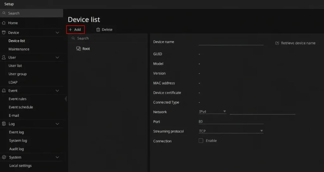Collapse the sidebar with the arrow handle
Viewport: 324px width, 172px height.
click(66, 99)
